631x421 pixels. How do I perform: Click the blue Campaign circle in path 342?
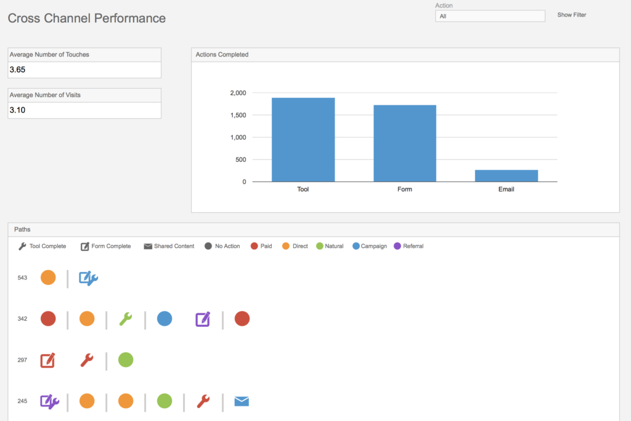point(165,319)
